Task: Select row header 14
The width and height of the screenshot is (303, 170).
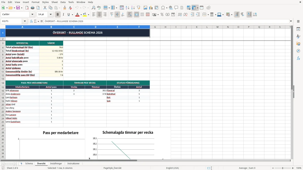Action: coord(3,83)
